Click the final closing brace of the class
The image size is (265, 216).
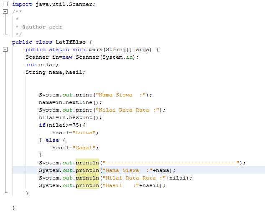(14, 208)
